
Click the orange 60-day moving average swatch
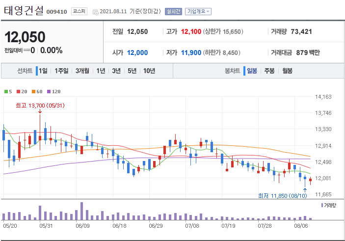pyautogui.click(x=33, y=92)
